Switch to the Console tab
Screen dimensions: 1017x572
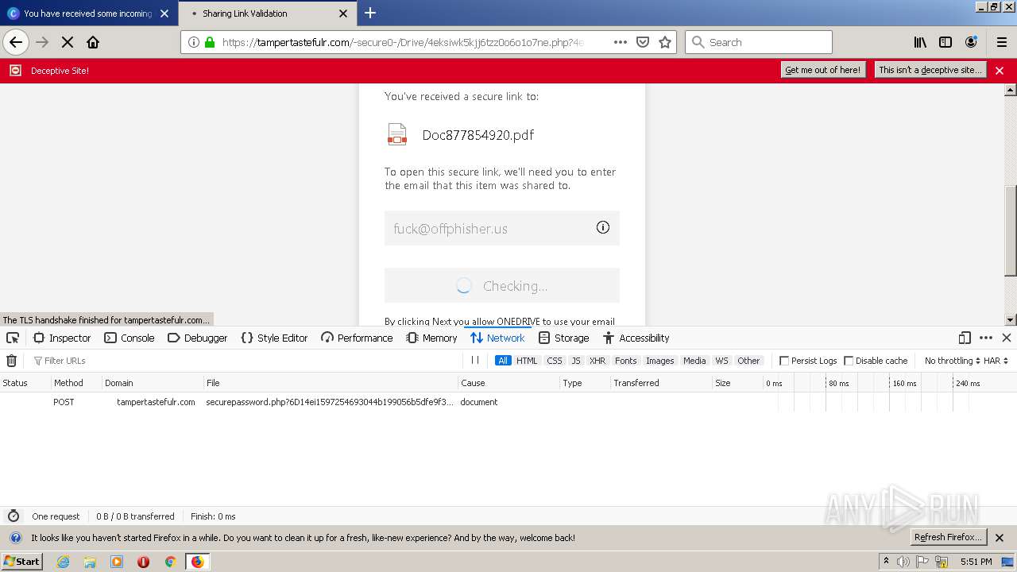click(129, 338)
